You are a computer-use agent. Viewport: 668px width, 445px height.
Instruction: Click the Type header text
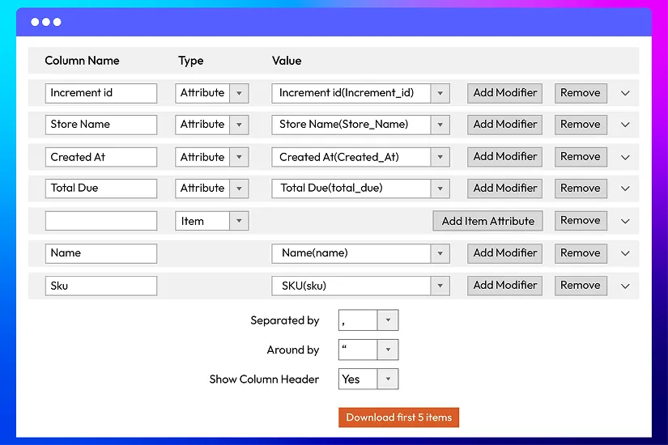(x=191, y=61)
